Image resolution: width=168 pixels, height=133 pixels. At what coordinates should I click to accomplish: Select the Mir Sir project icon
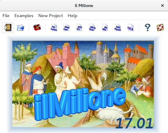coord(79,28)
